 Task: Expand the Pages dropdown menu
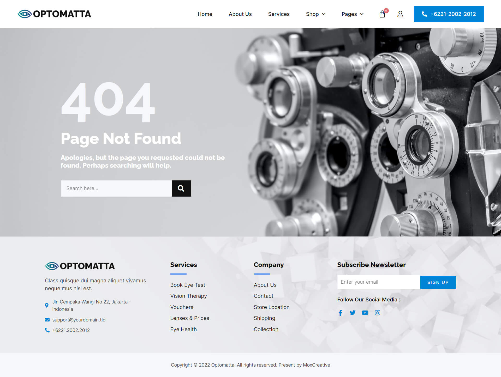(x=352, y=14)
